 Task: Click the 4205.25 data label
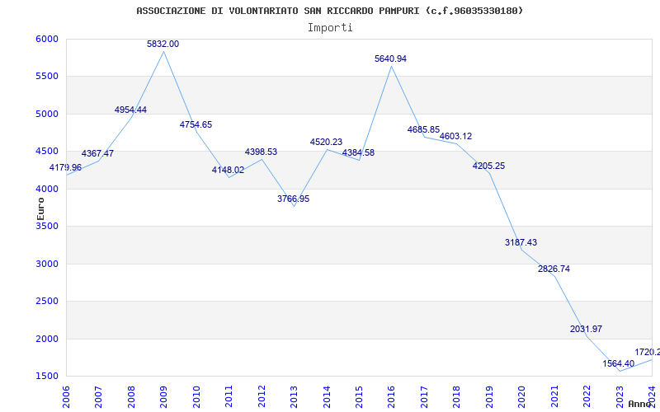coord(488,166)
